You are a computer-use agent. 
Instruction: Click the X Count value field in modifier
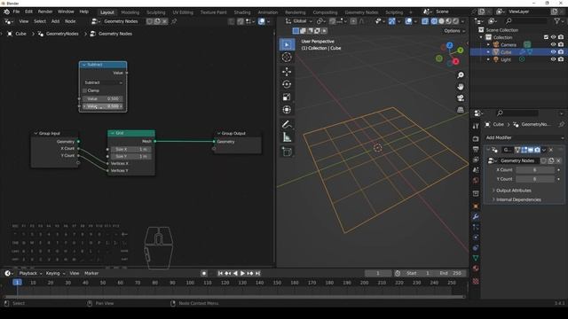[x=535, y=170]
